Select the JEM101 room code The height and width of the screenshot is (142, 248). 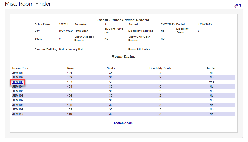(x=18, y=73)
